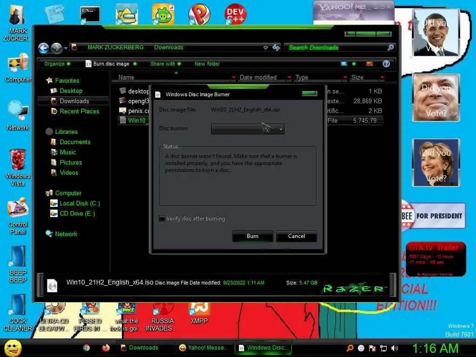Open the MARK ZUCKER desktop folder icon

point(17,23)
